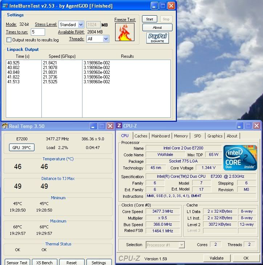The height and width of the screenshot is (265, 263).
Task: Click the 386.36 x 9.0 value
Action: 93,139
